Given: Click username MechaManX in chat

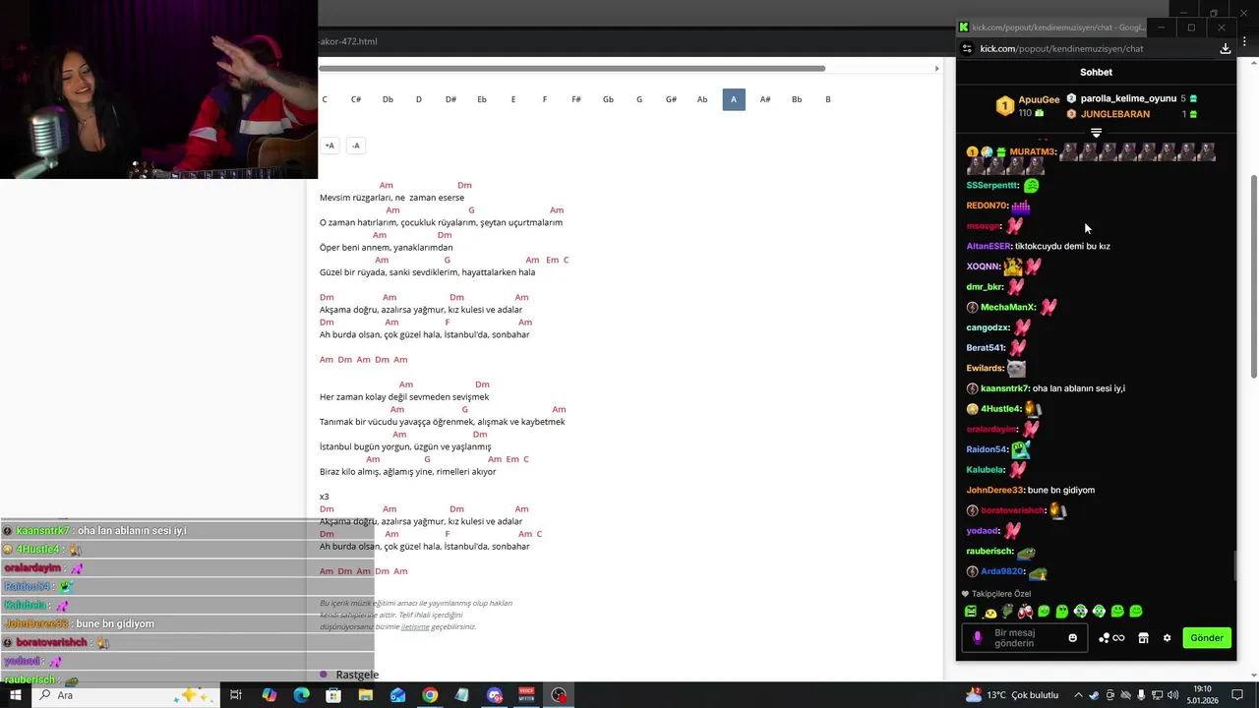Looking at the screenshot, I should coord(1008,308).
